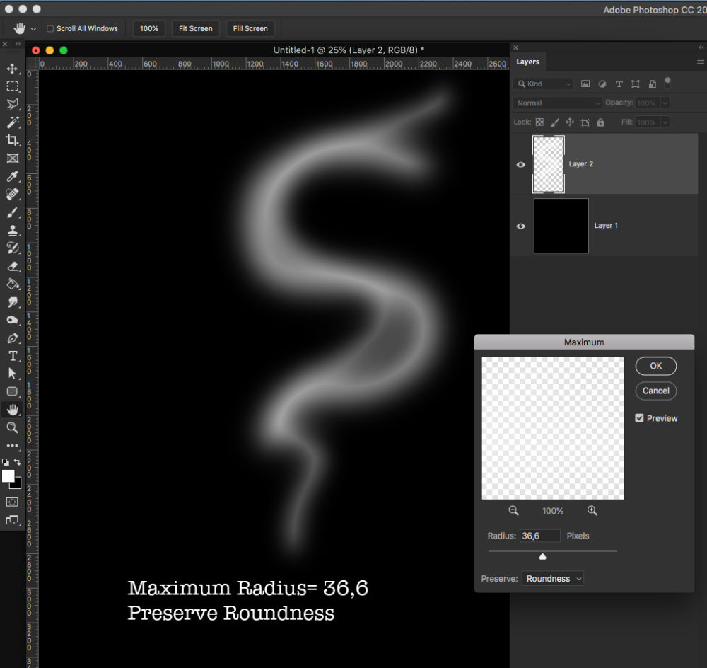Adjust the Radius slider handle
This screenshot has width=707, height=668.
pyautogui.click(x=542, y=556)
